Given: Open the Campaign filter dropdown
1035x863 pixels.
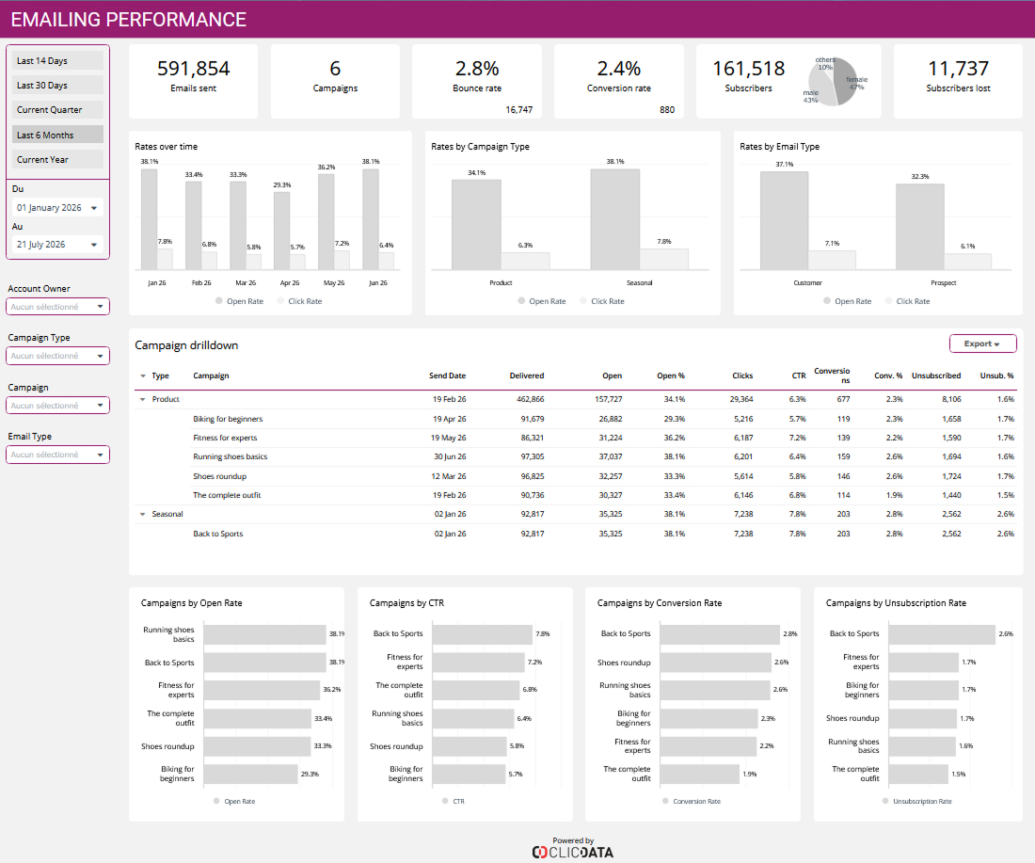Looking at the screenshot, I should click(x=57, y=406).
